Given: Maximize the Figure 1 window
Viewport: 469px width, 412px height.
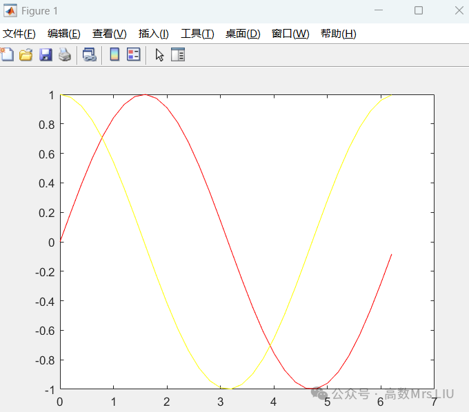Looking at the screenshot, I should 419,10.
